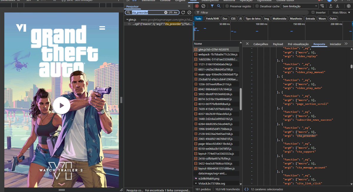Click the file icon beside layout-774e07ce3363532a.js

(195, 154)
